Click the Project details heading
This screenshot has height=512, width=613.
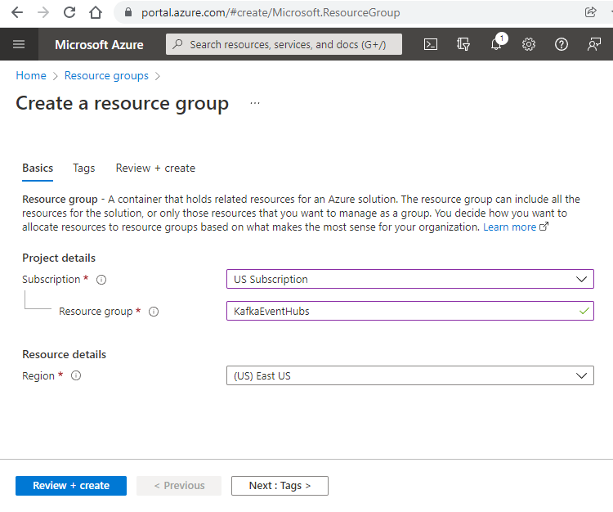pyautogui.click(x=59, y=258)
